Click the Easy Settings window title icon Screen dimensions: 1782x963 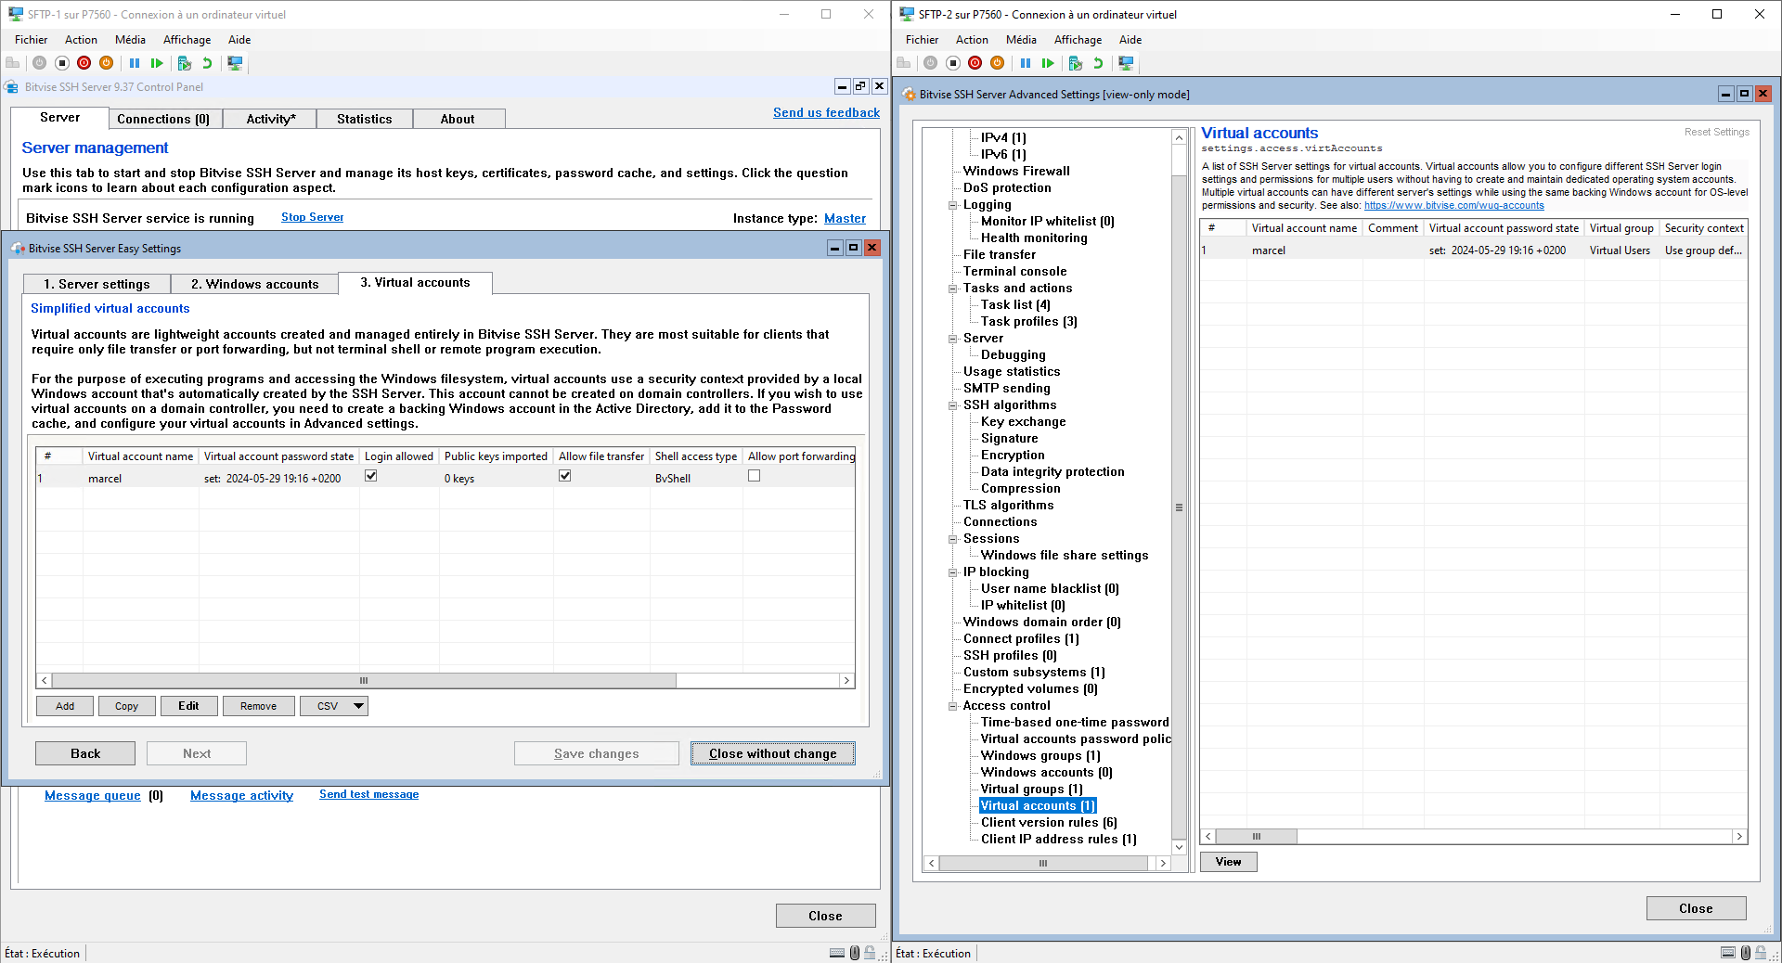[x=18, y=249]
